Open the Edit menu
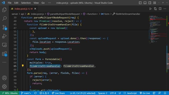This screenshot has width=169, height=95. pyautogui.click(x=16, y=3)
